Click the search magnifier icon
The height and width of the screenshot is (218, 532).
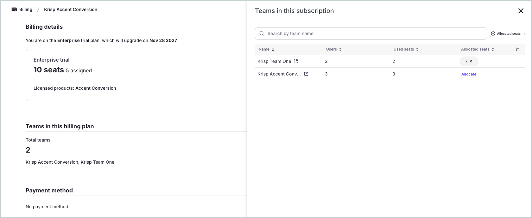[262, 33]
